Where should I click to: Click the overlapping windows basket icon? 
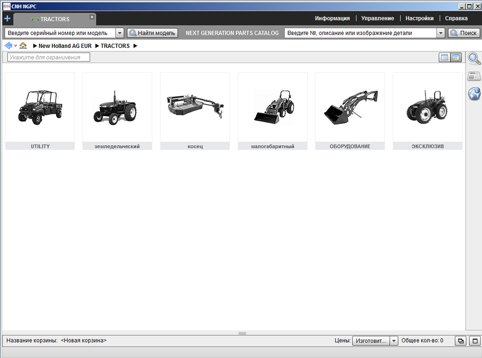[460, 341]
